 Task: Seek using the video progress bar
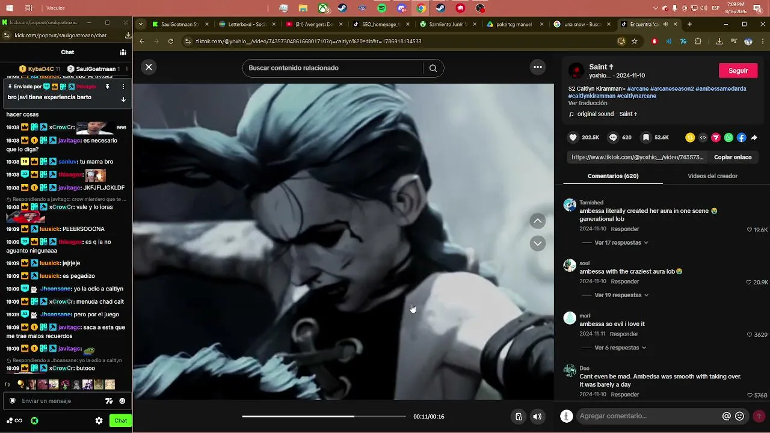pos(324,416)
